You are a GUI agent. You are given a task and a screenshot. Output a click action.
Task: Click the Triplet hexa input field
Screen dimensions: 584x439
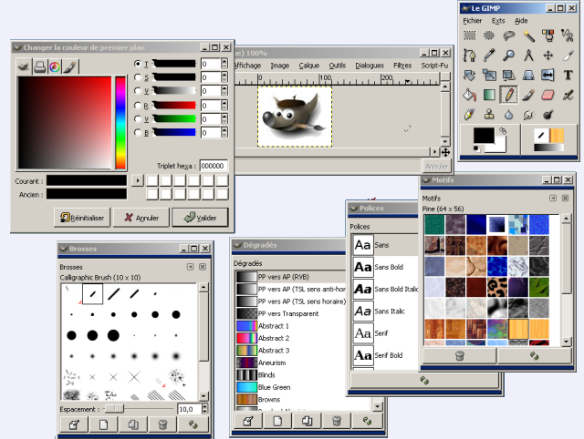click(x=214, y=166)
